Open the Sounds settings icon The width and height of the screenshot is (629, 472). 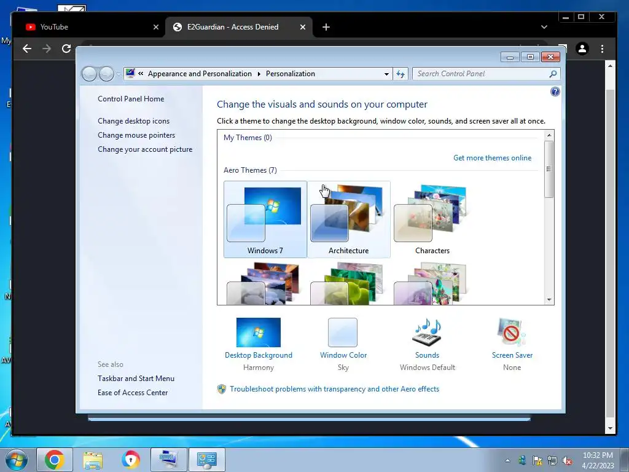coord(427,332)
